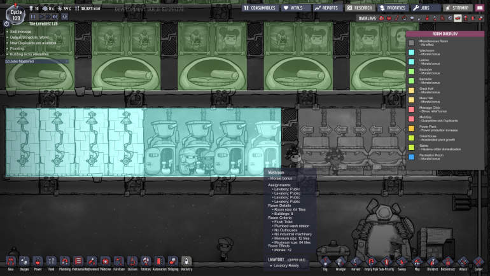Image resolution: width=490 pixels, height=276 pixels.
Task: Click the Washroom color swatch in legend
Action: (x=412, y=52)
